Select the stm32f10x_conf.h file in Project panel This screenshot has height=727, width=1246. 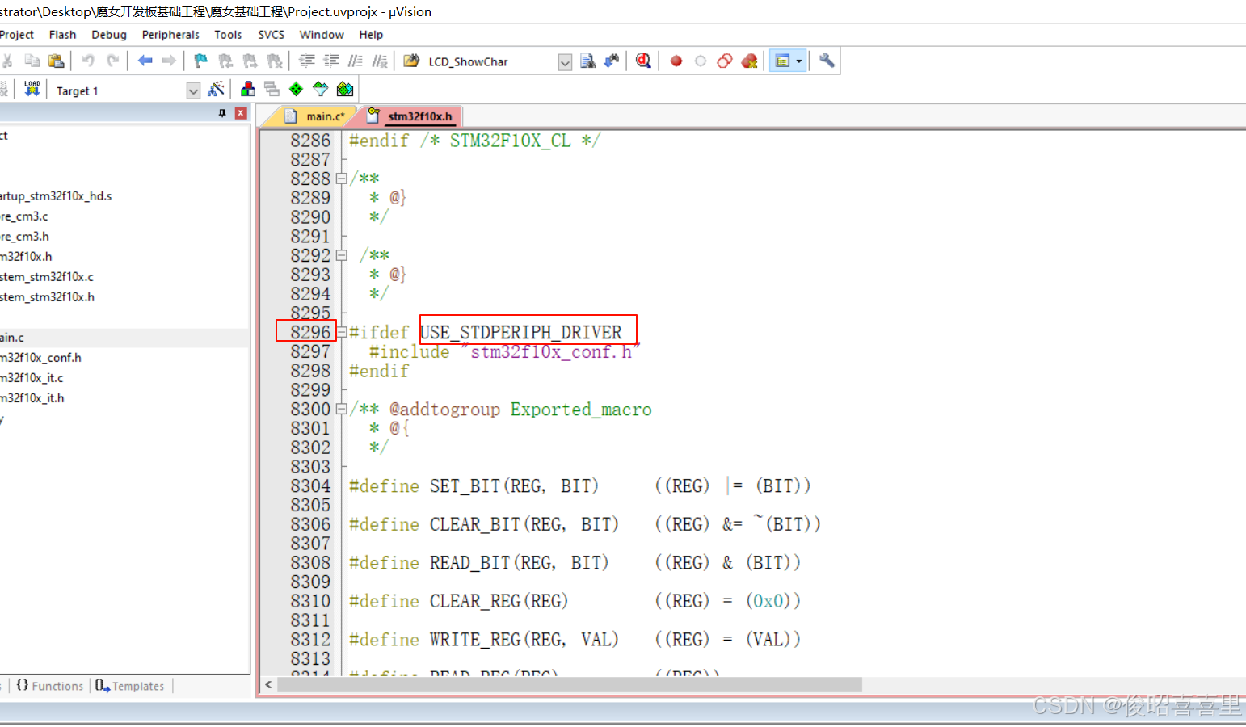42,357
